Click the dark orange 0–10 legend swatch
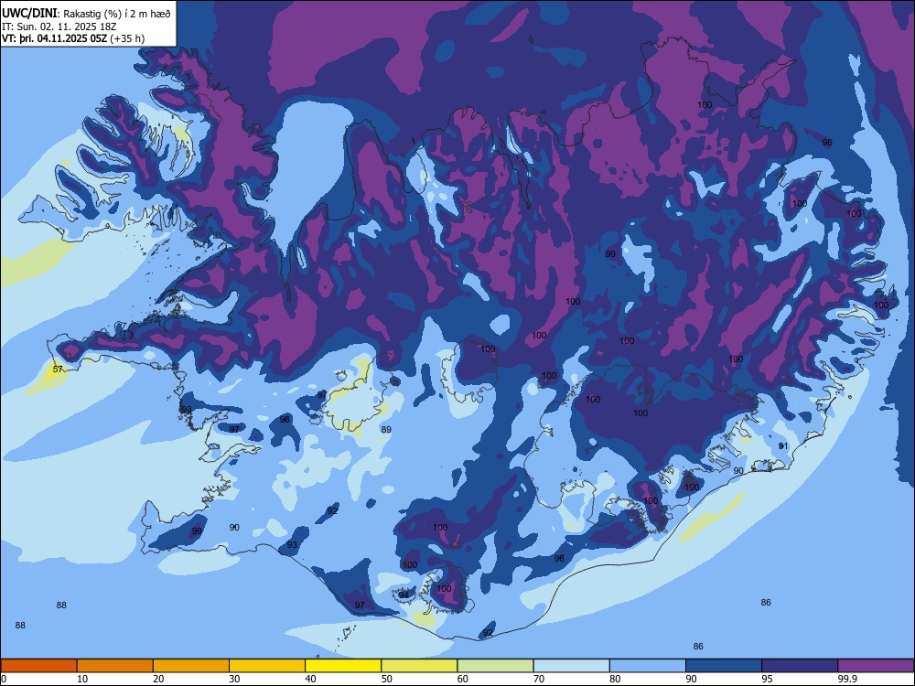Viewport: 915px width, 686px height. pos(38,666)
